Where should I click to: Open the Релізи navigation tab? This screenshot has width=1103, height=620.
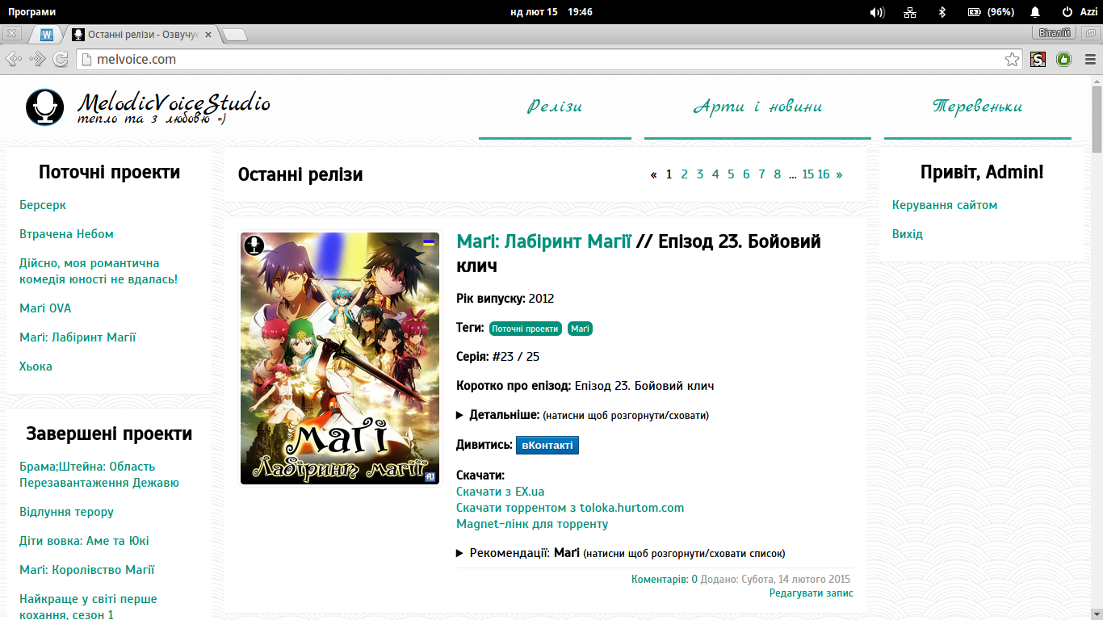[555, 107]
